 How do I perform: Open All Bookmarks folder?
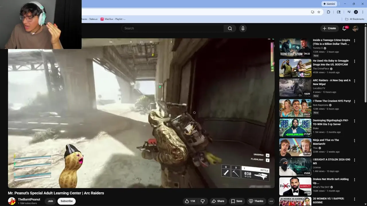tap(355, 19)
